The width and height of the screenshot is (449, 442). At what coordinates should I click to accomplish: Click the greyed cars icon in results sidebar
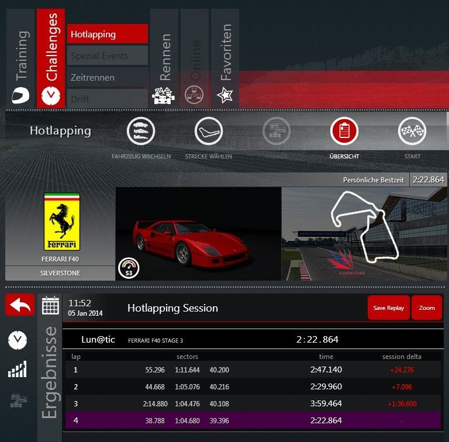point(18,400)
